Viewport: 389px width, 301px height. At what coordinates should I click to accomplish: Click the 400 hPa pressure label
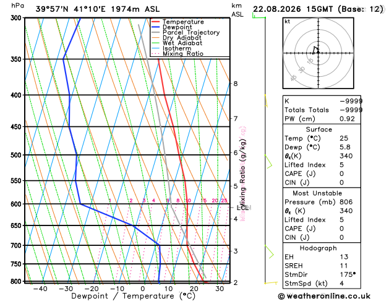click(17, 95)
